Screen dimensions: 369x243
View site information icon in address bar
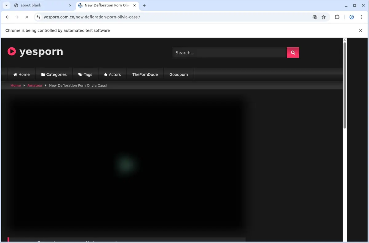coord(38,17)
